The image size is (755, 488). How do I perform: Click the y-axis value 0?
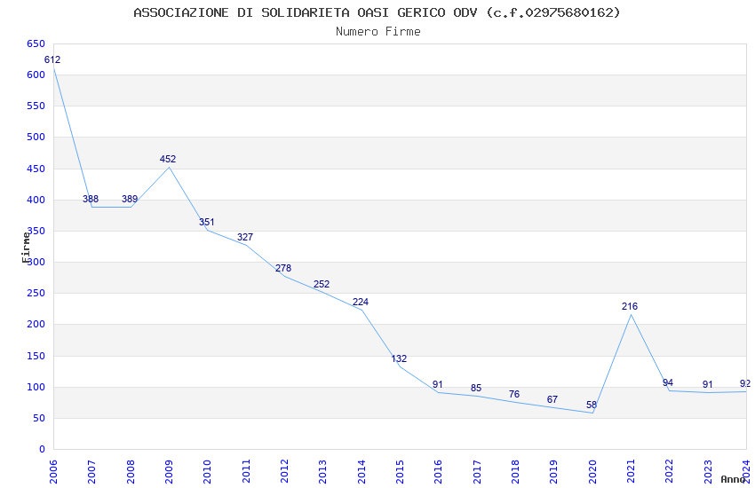[x=43, y=450]
